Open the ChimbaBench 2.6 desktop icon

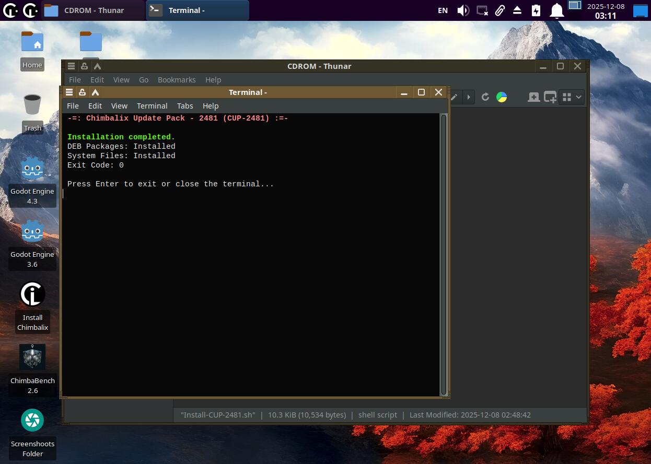[x=32, y=358]
